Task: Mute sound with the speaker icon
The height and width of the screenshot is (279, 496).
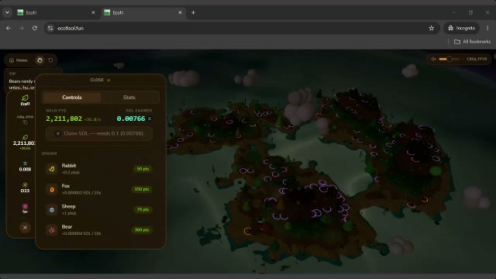Action: click(x=433, y=59)
